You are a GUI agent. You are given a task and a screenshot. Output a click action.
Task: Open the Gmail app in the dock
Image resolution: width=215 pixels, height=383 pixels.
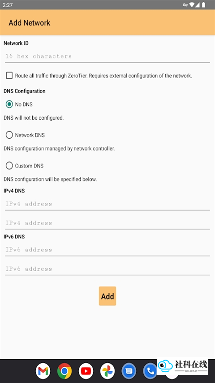[x=43, y=371]
